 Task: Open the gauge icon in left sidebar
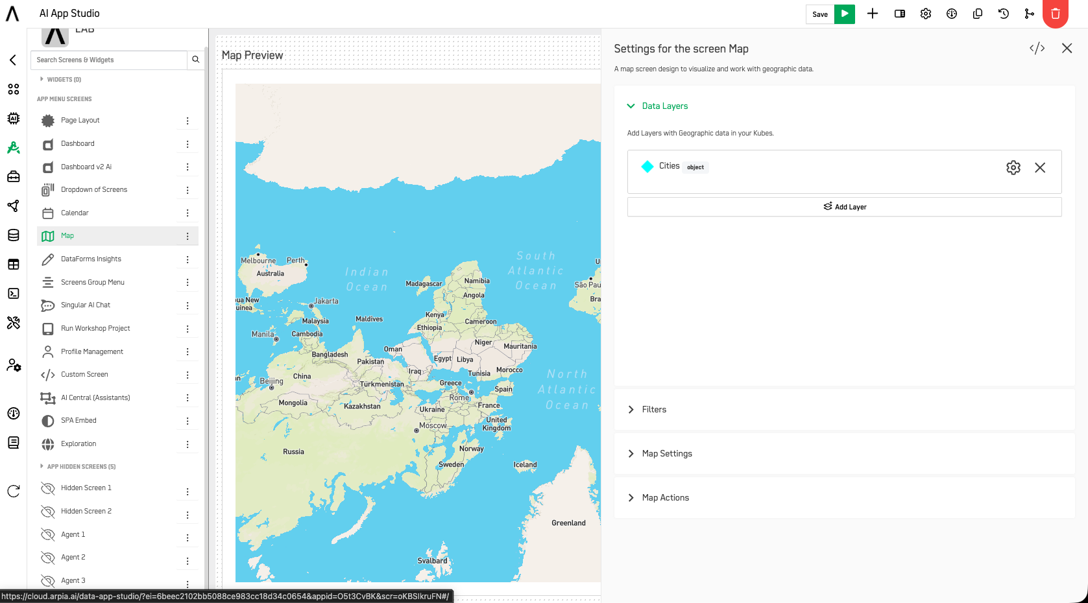13,413
